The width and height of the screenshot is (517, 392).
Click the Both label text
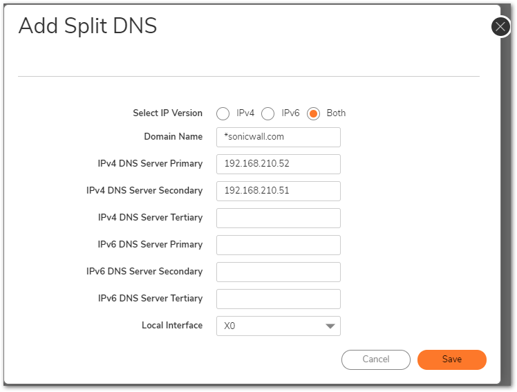pyautogui.click(x=336, y=113)
